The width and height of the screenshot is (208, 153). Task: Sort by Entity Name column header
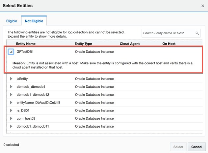click(x=26, y=44)
